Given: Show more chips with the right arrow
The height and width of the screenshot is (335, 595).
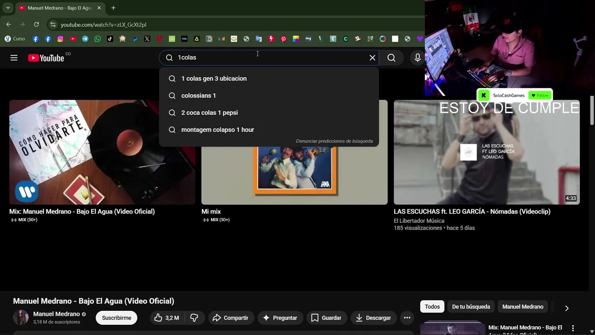Looking at the screenshot, I should click(567, 308).
